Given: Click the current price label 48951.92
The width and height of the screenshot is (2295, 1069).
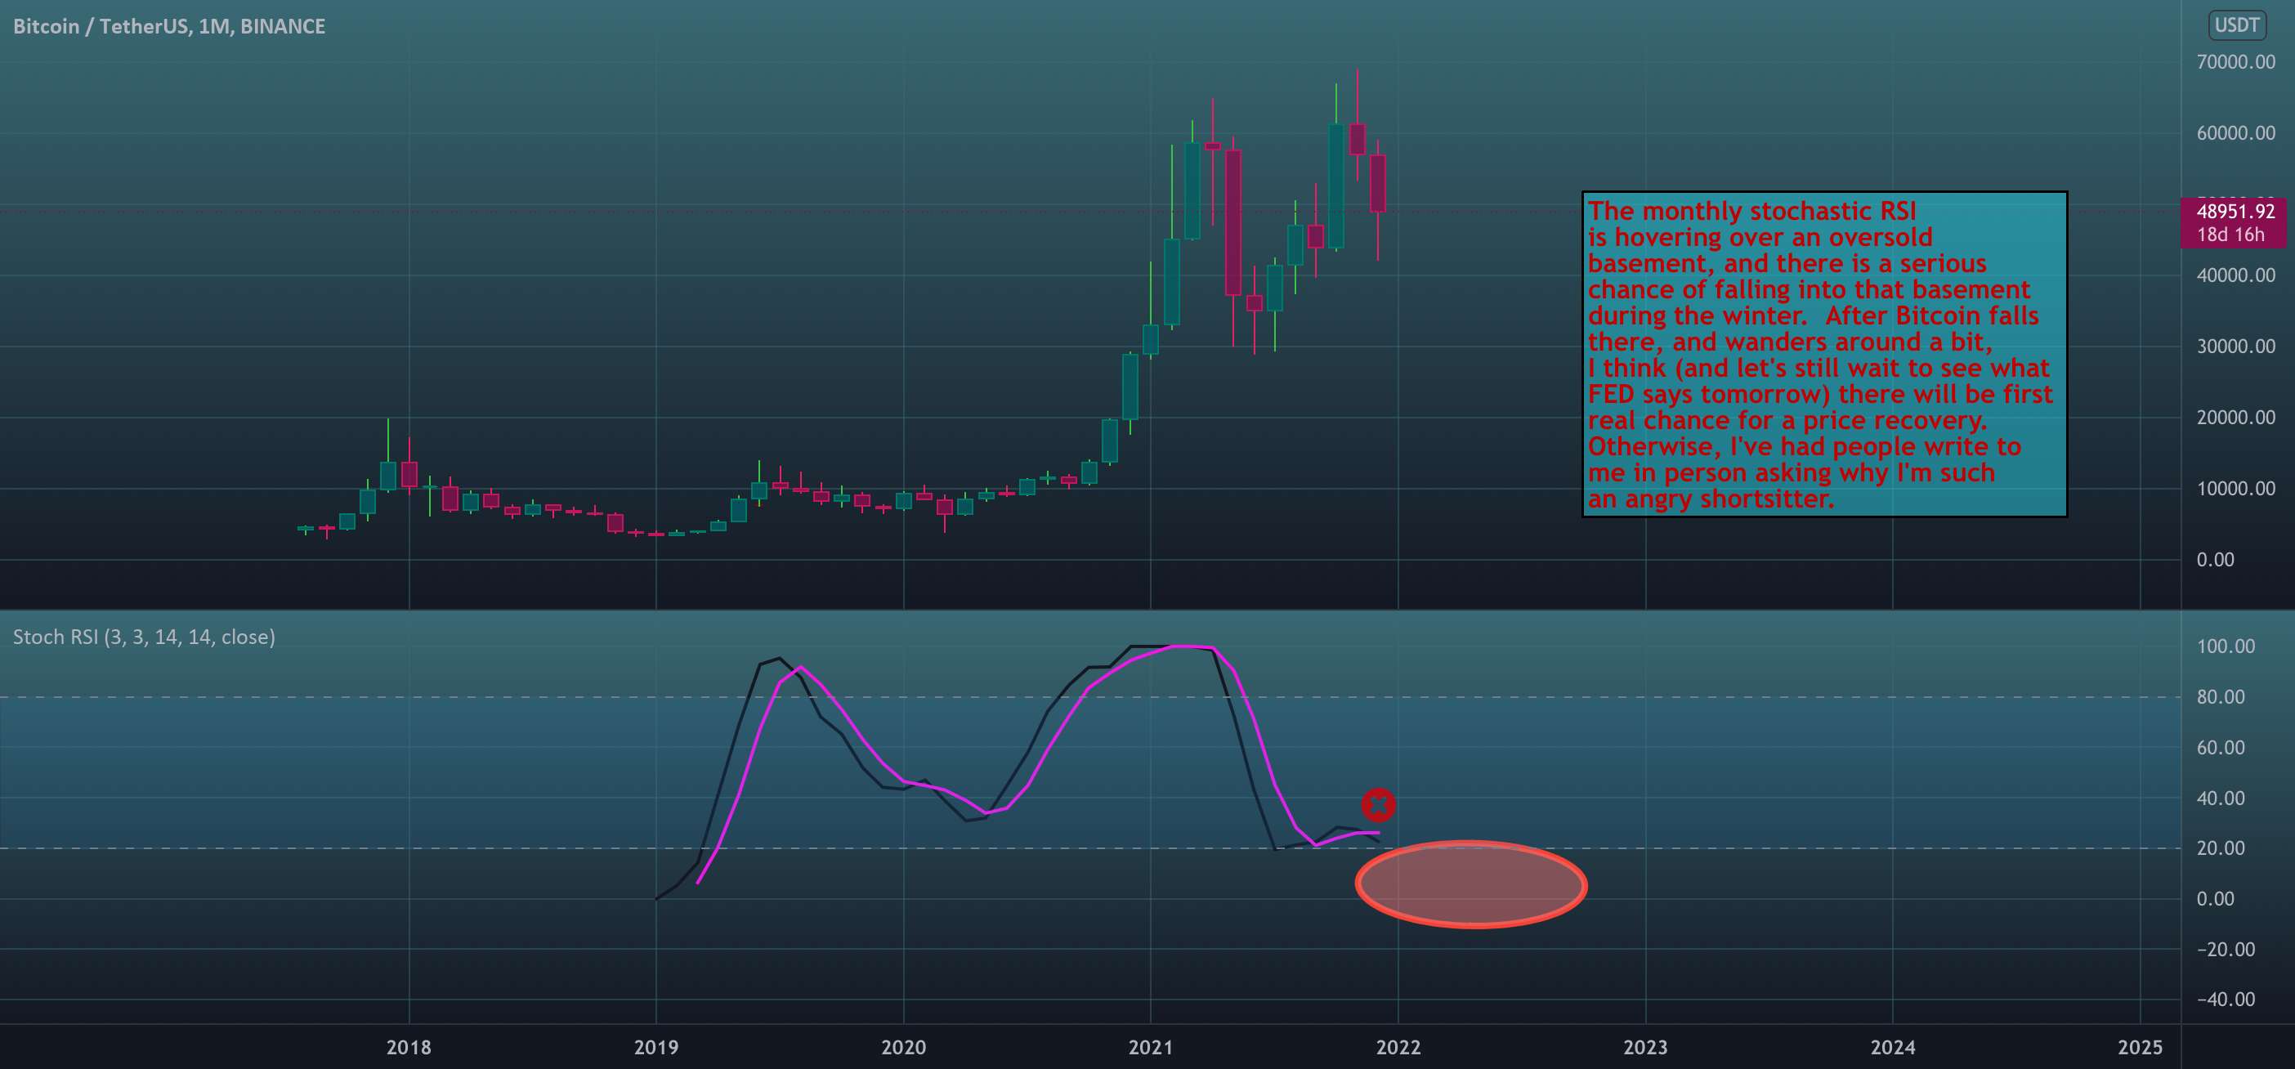Looking at the screenshot, I should click(2235, 211).
